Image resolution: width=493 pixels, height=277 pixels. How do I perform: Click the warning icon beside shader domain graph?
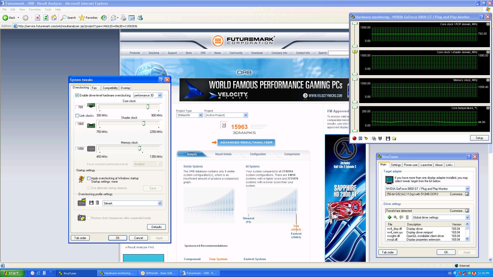(x=355, y=52)
